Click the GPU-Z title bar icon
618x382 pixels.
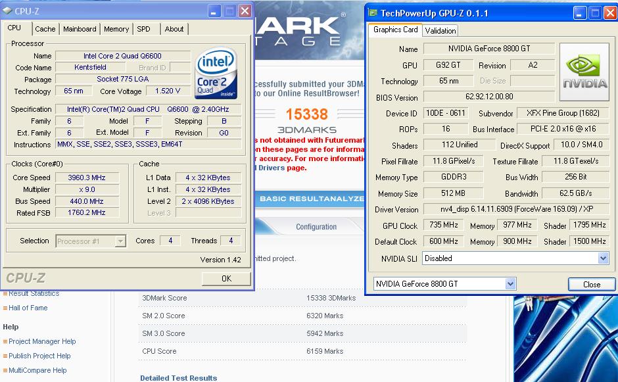click(373, 13)
